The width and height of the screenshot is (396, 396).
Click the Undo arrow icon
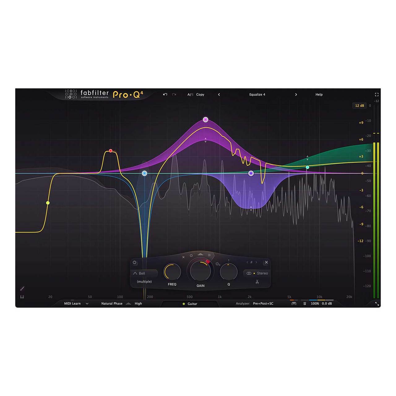(x=166, y=94)
